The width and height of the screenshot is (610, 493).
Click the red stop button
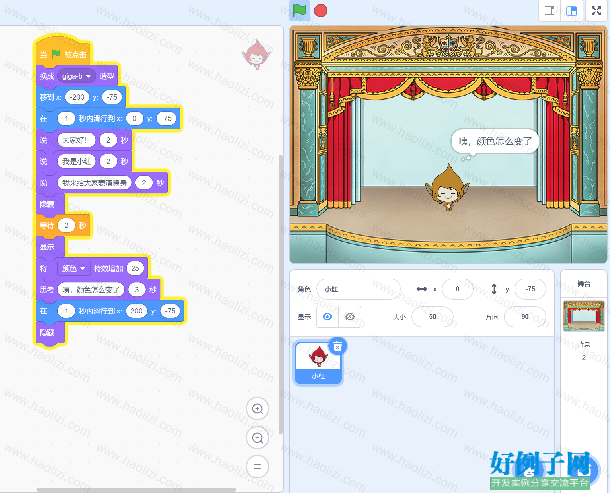point(321,11)
